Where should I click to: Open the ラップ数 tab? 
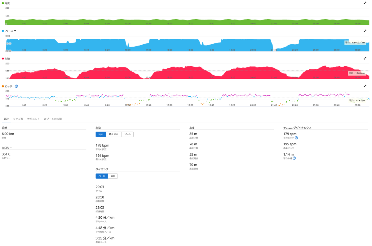click(18, 119)
